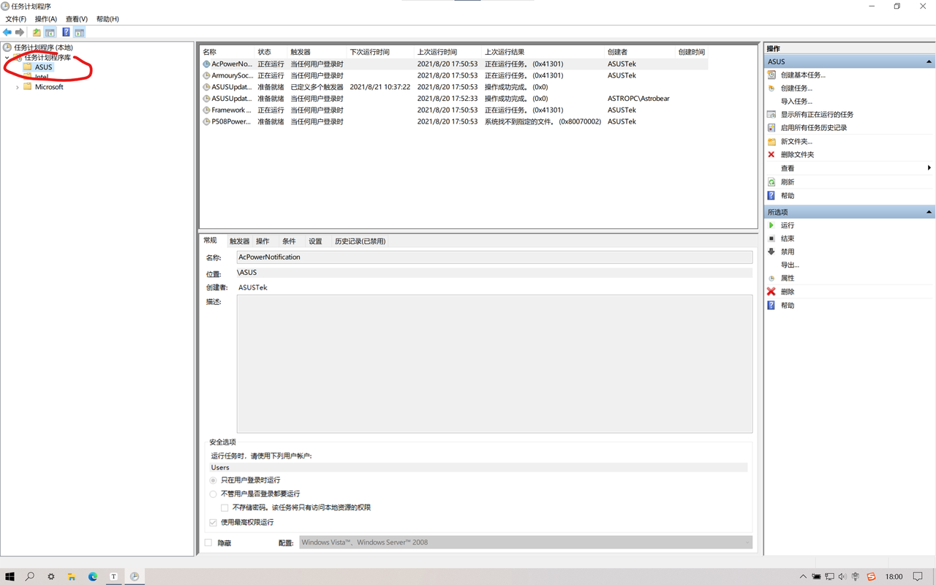Click 刷新 in the actions pane
The width and height of the screenshot is (936, 585).
click(788, 181)
